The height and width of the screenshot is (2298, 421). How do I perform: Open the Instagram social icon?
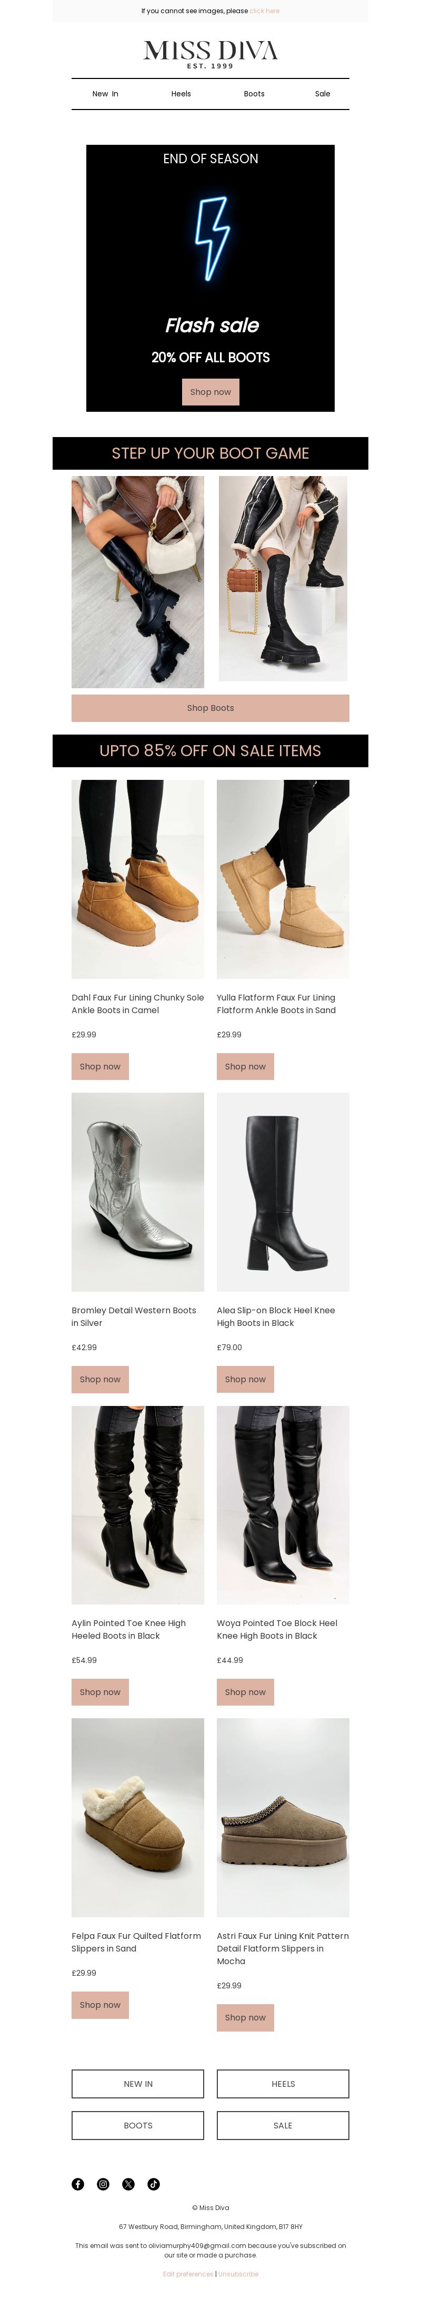pyautogui.click(x=103, y=2184)
